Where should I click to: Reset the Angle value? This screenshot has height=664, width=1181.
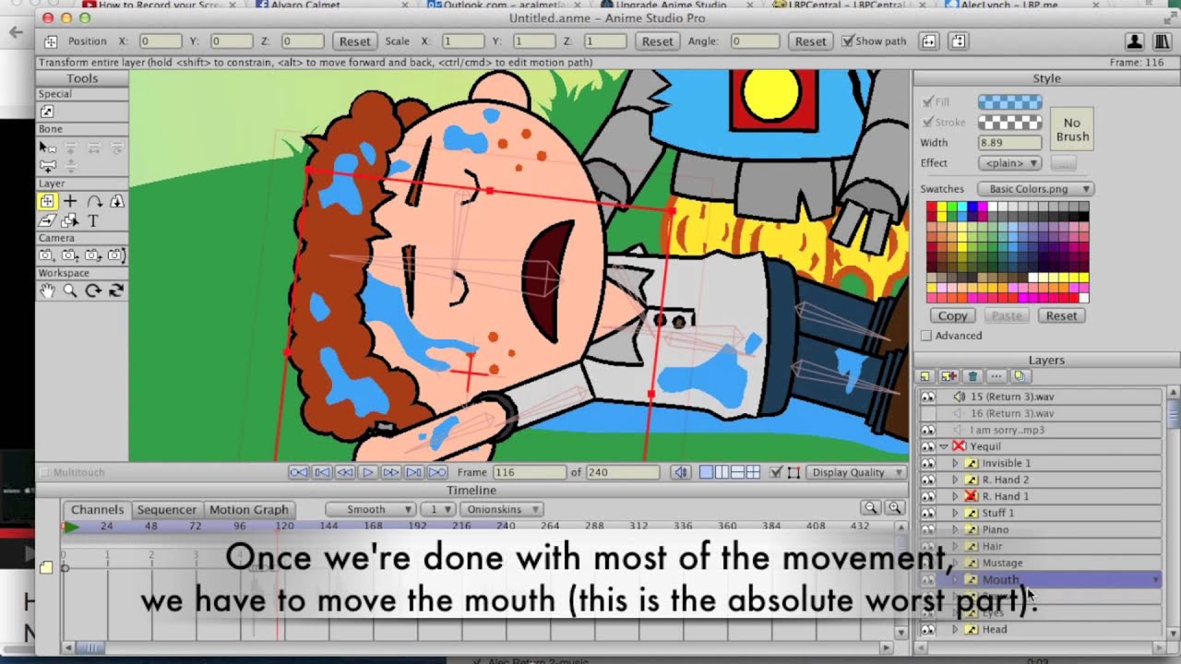click(810, 41)
